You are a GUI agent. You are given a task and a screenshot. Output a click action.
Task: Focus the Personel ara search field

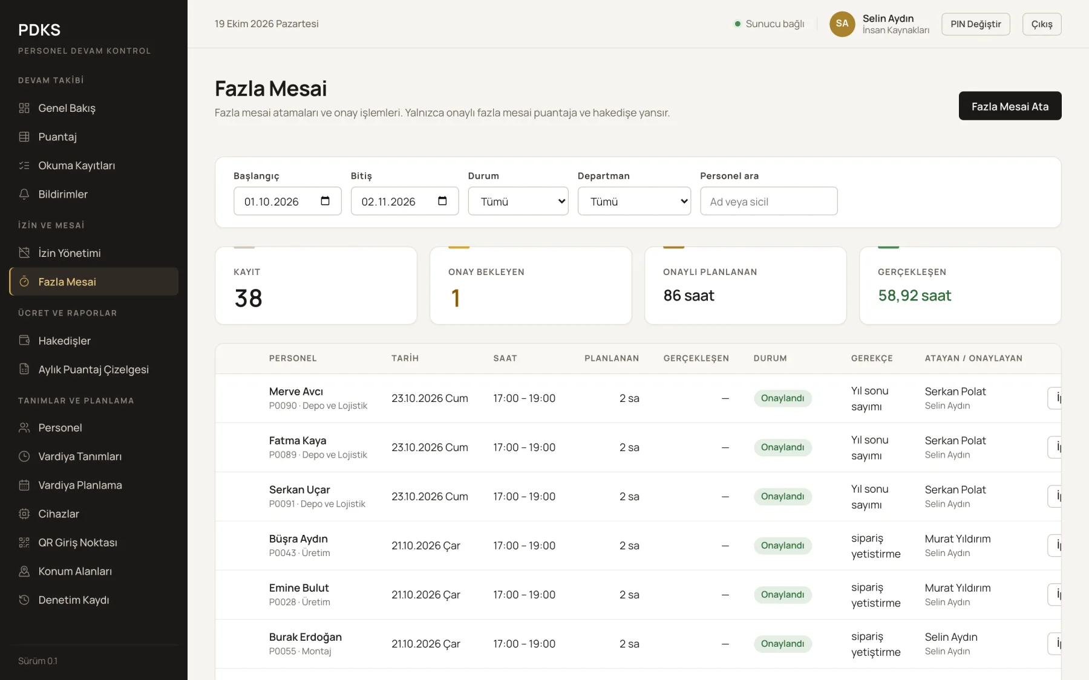769,201
